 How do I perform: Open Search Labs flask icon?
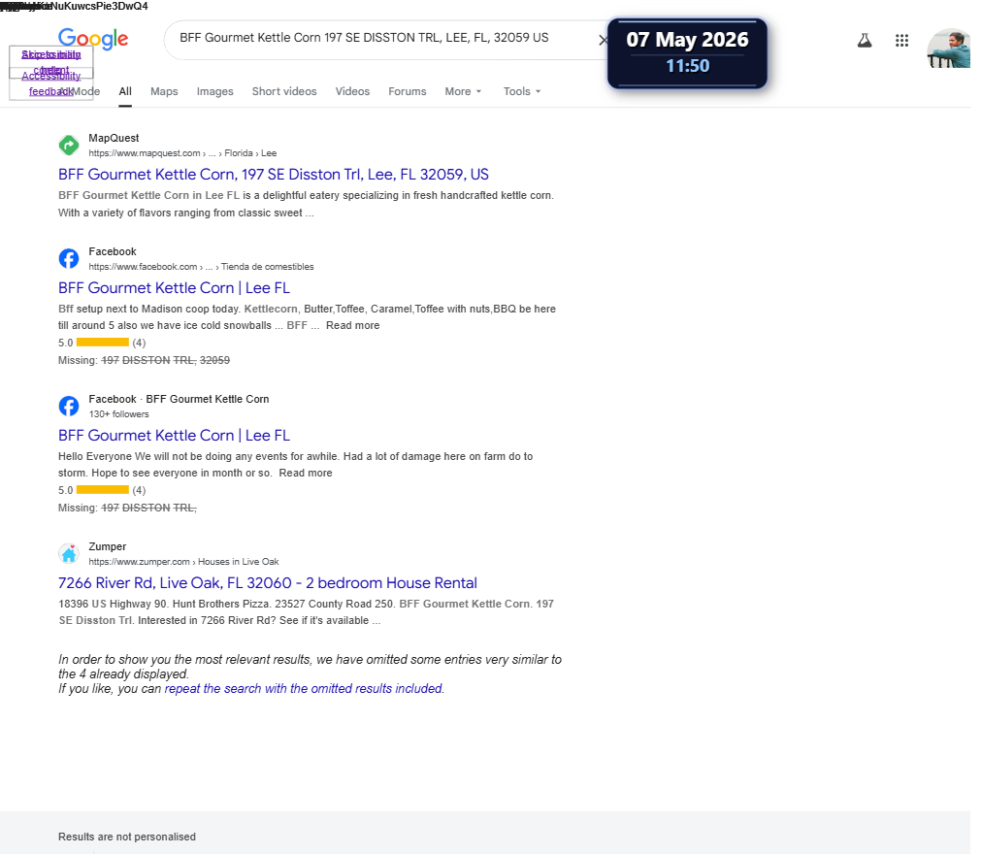(865, 41)
